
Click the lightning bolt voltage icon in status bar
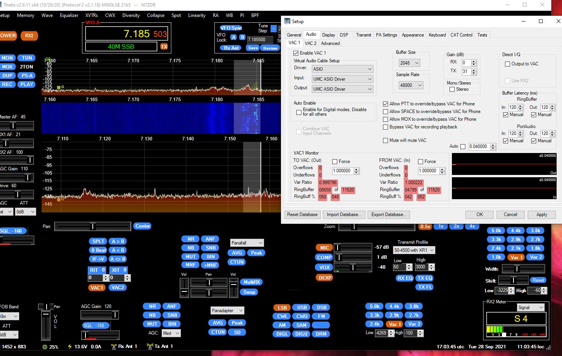coord(70,346)
